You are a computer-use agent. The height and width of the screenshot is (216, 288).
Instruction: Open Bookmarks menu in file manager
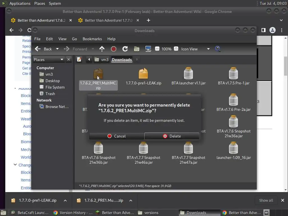pyautogui.click(x=92, y=39)
